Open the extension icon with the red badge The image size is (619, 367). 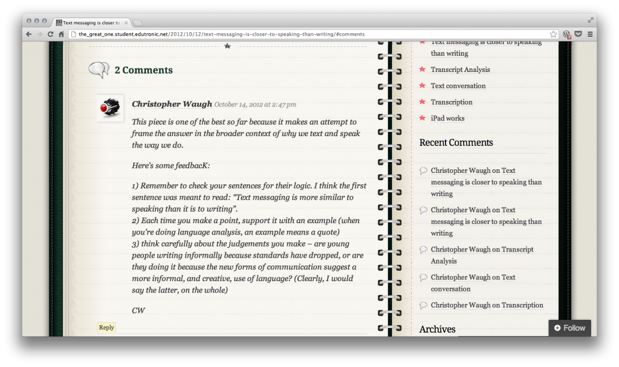[x=566, y=34]
